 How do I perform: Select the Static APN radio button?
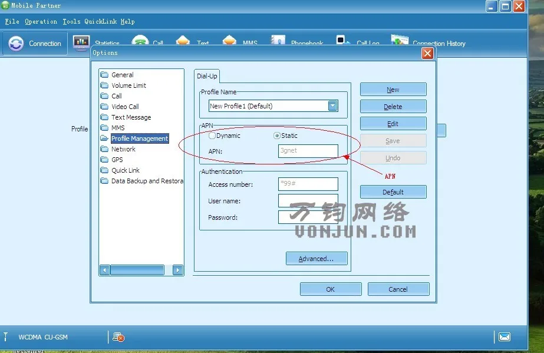pos(276,136)
